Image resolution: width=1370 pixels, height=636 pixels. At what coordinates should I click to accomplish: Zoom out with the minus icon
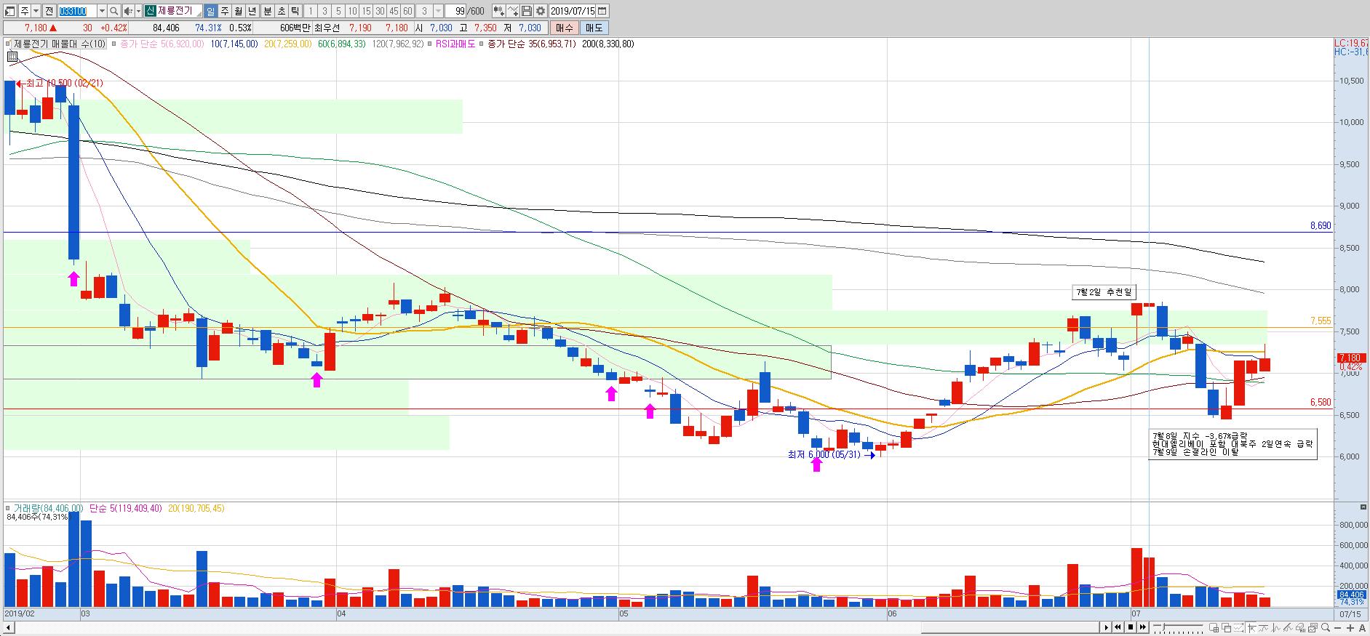pos(1338,628)
